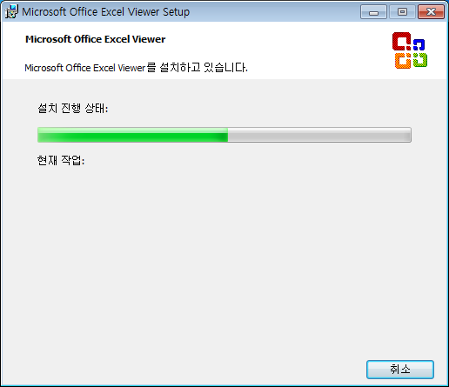Click the leading edge of the progress fill
This screenshot has width=449, height=387.
227,135
